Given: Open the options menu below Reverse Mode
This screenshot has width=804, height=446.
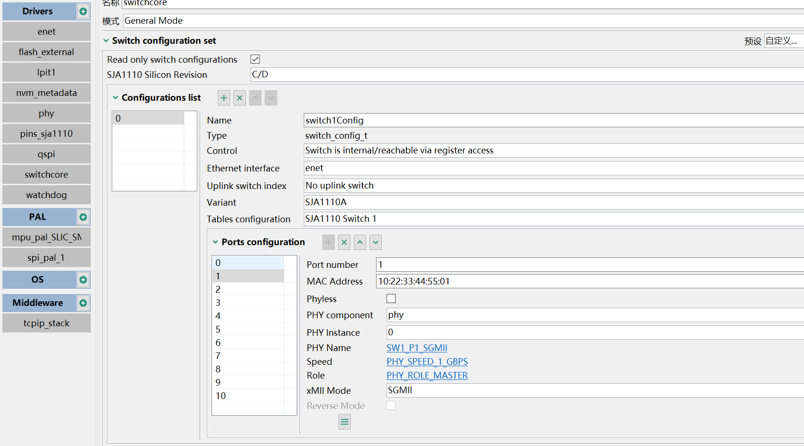Looking at the screenshot, I should coord(344,421).
